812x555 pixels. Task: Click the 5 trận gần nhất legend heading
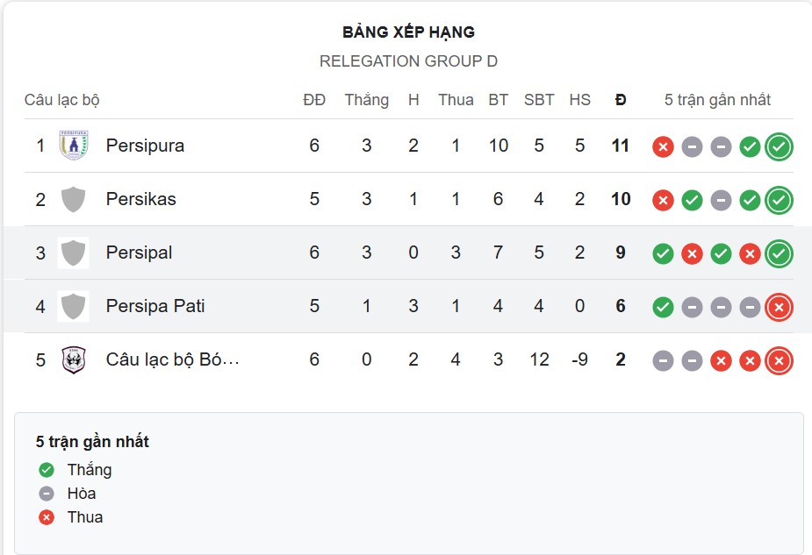[91, 442]
